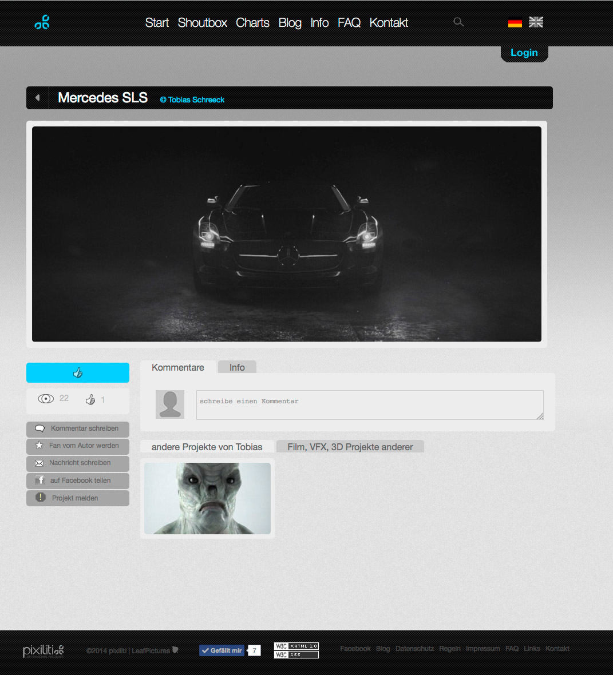Viewport: 613px width, 675px height.
Task: Click the default user avatar icon
Action: 170,404
